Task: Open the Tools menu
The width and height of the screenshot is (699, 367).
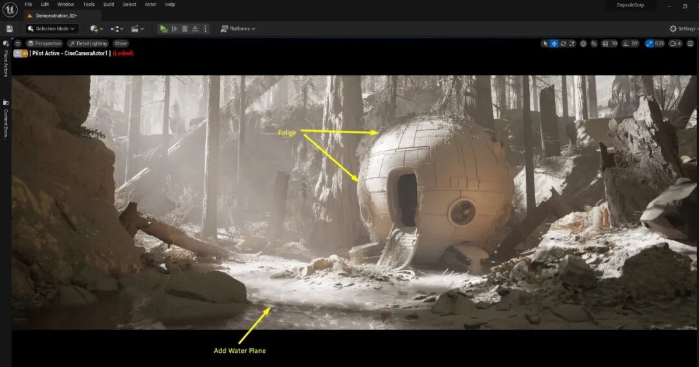Action: [89, 5]
